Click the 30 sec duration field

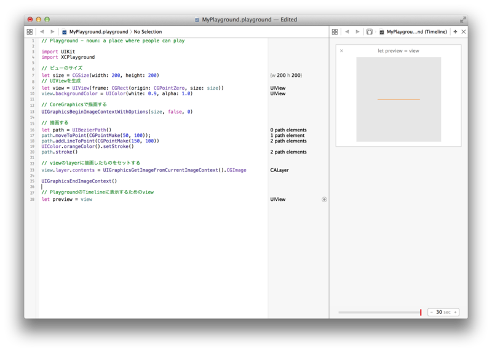pyautogui.click(x=443, y=312)
